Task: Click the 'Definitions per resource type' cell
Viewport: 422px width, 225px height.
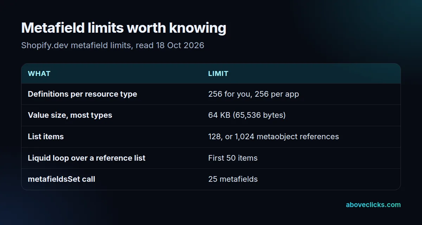Action: point(82,94)
